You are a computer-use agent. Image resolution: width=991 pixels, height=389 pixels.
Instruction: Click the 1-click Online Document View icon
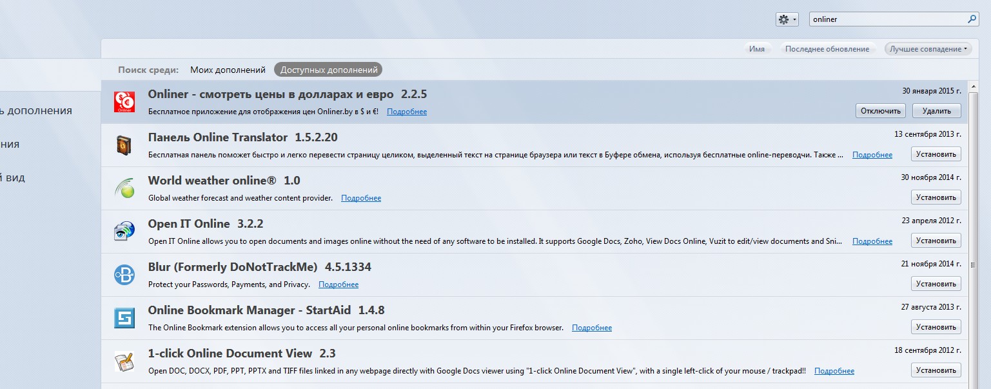124,361
